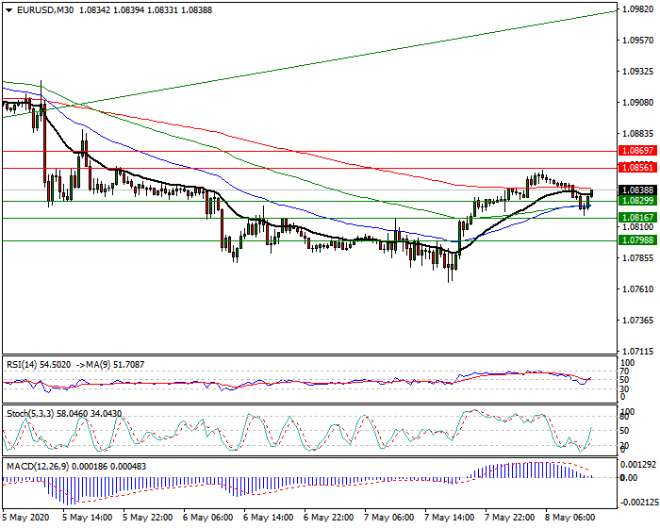
Task: Click the 1.08835 price scale value
Action: coord(638,134)
